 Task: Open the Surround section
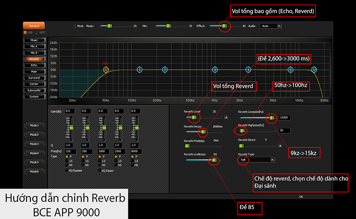pos(34,78)
